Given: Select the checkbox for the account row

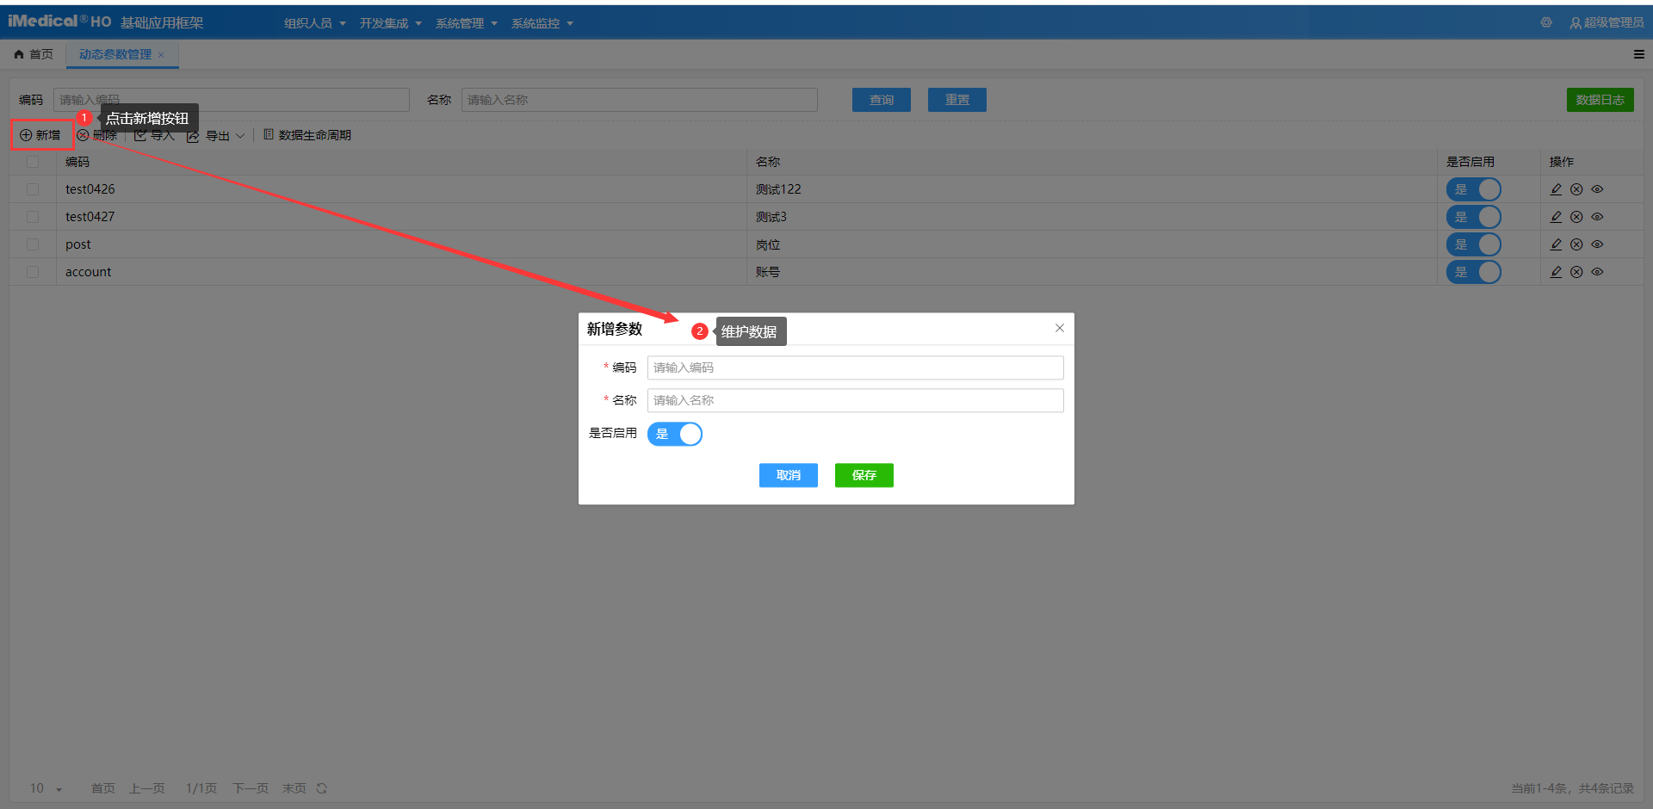Looking at the screenshot, I should click(x=33, y=272).
